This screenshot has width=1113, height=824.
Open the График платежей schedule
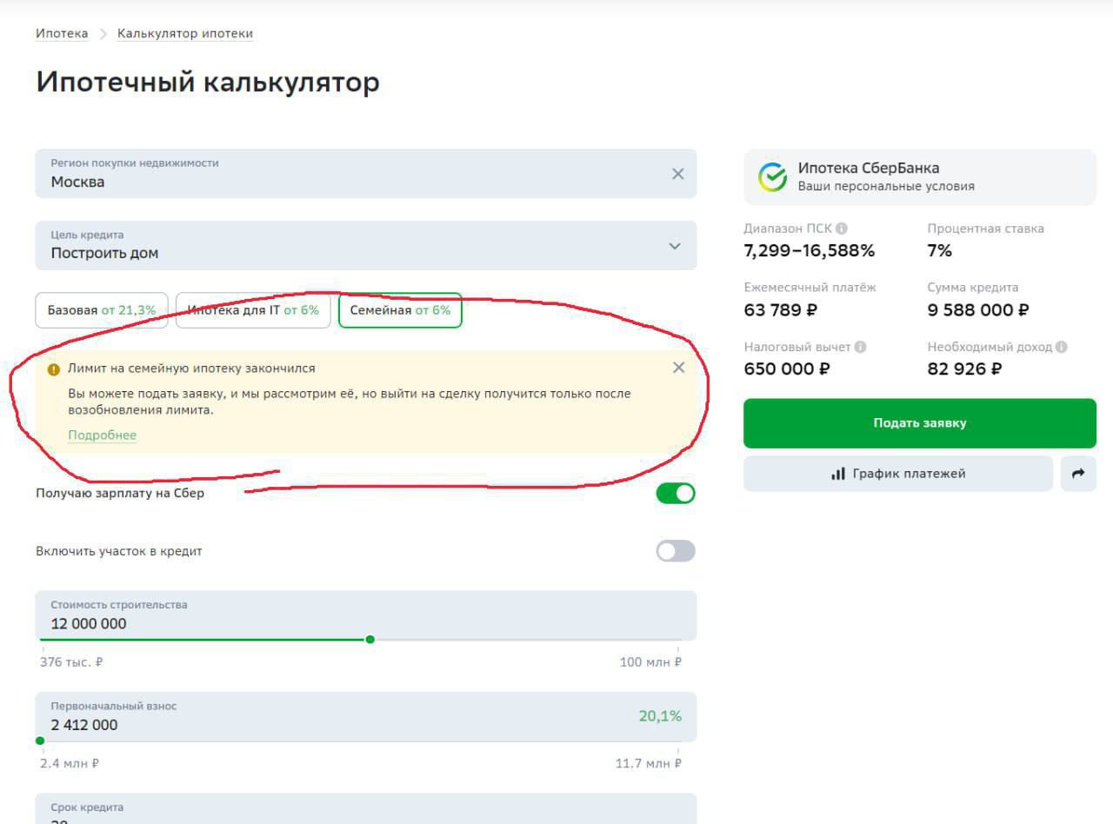point(897,474)
